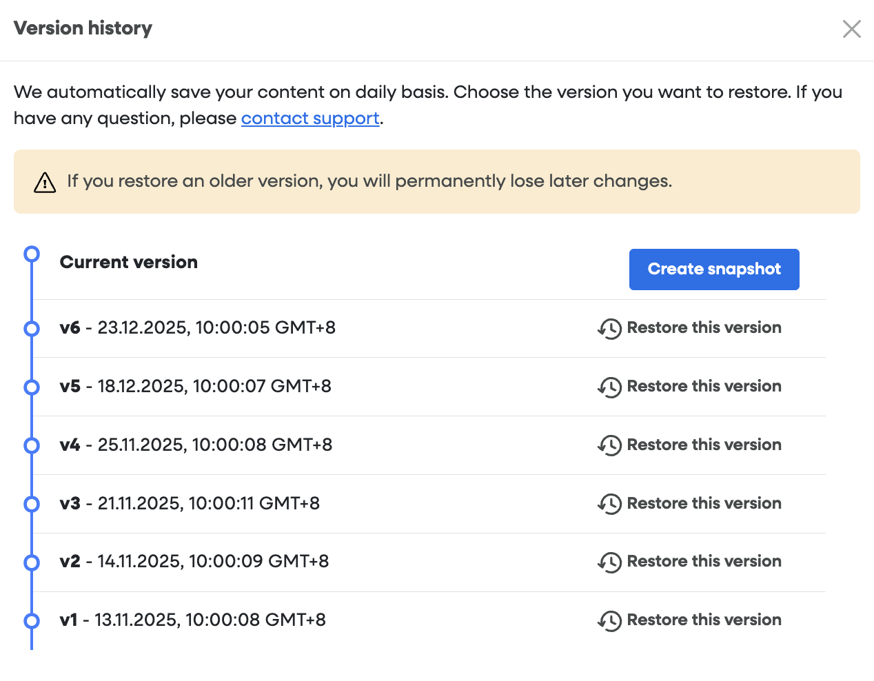Click the restore clock icon for v2
This screenshot has width=874, height=681.
click(x=609, y=562)
